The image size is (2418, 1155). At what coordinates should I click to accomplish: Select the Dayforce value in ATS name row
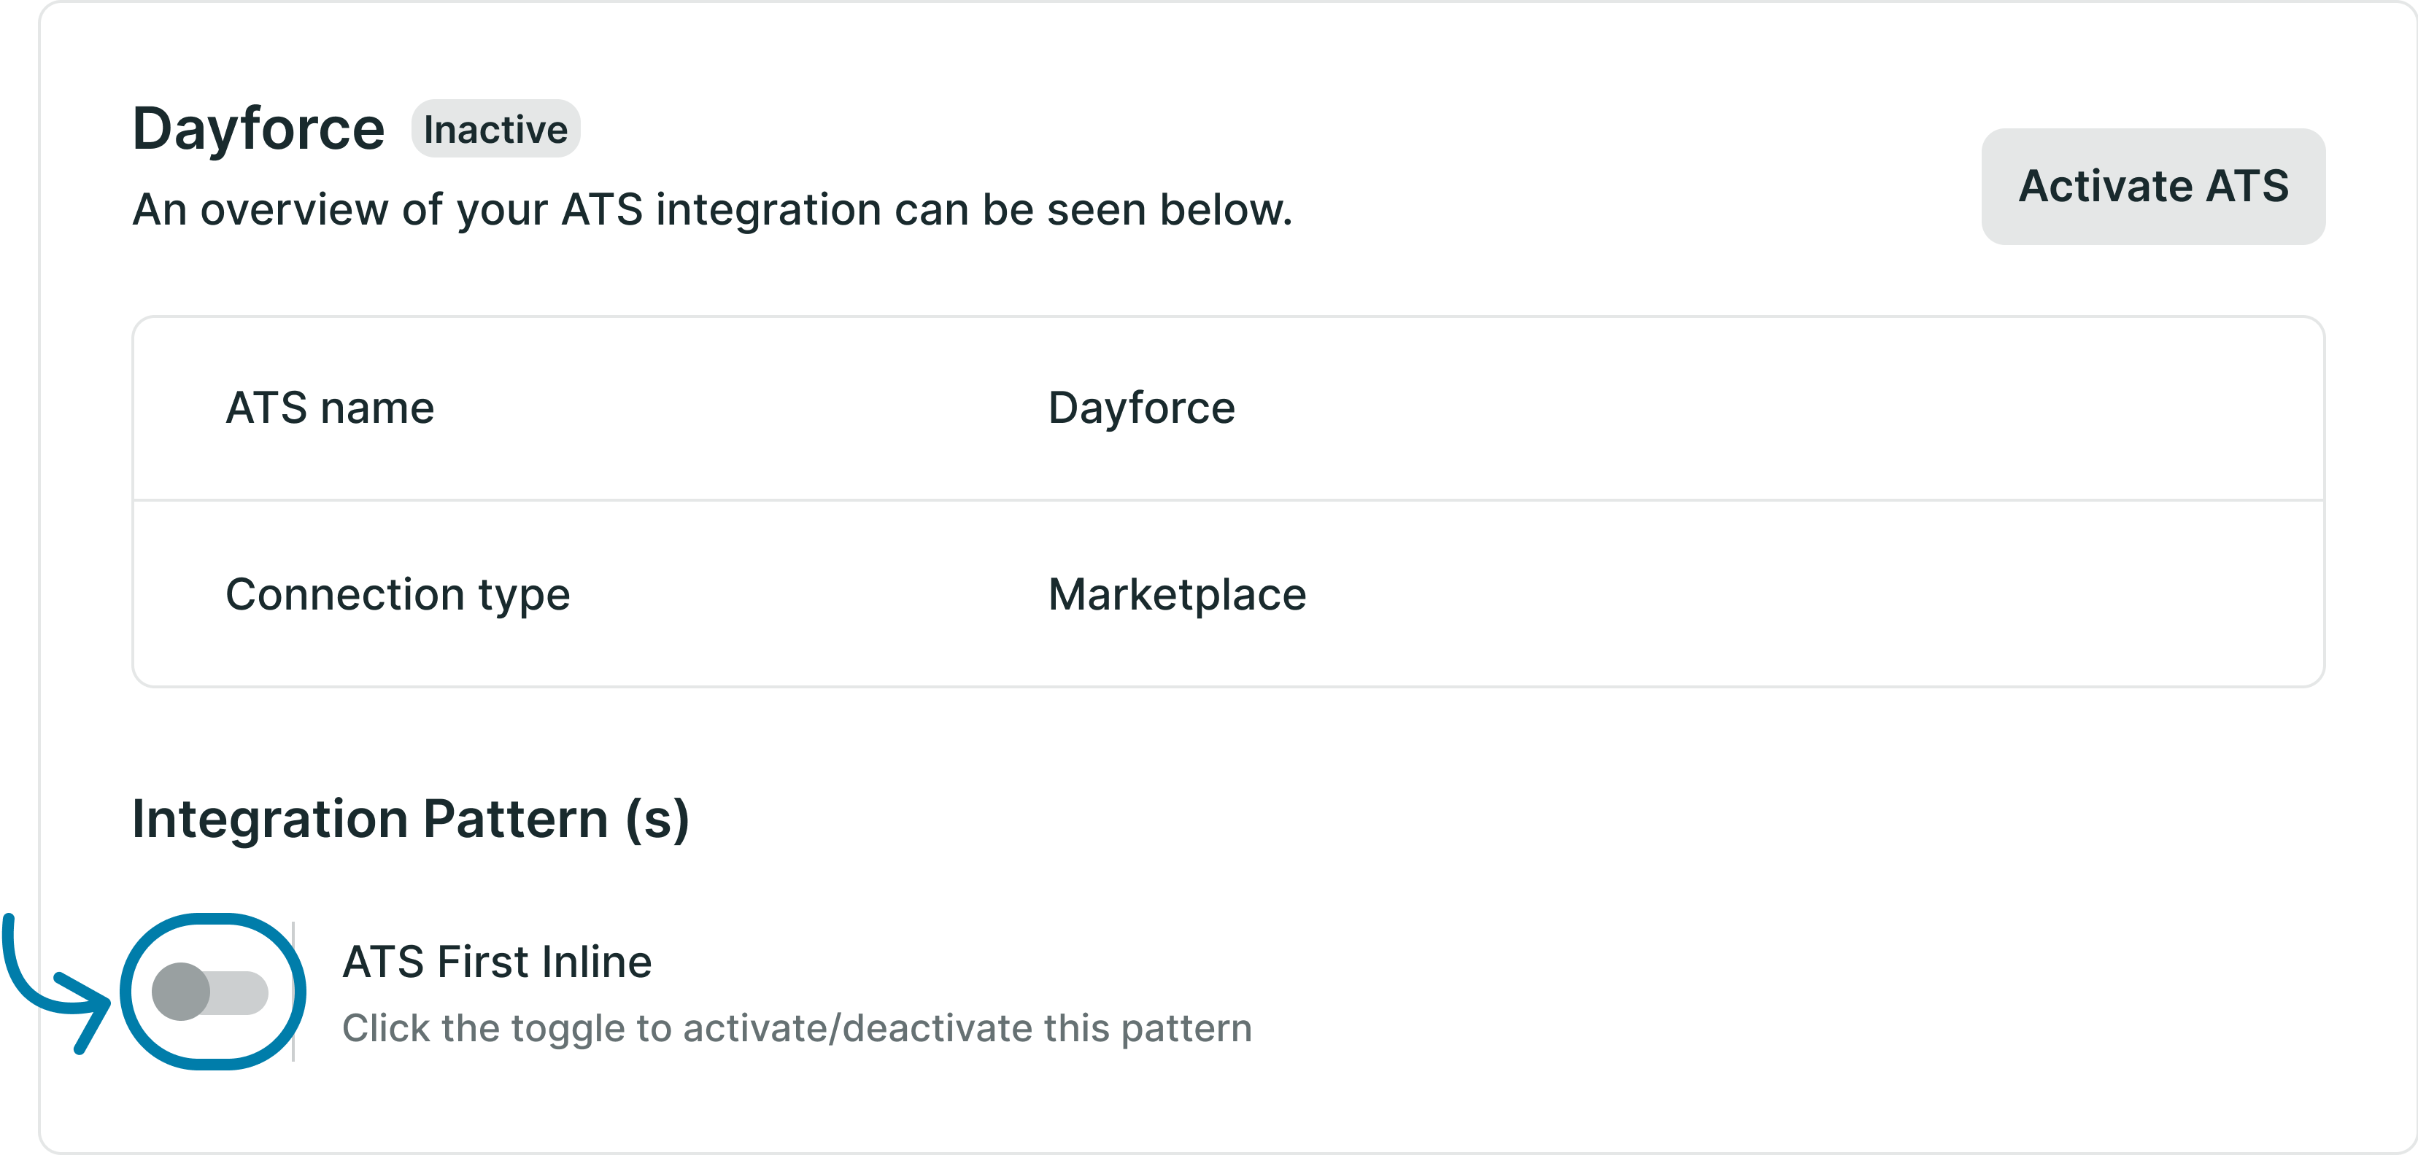[1141, 408]
